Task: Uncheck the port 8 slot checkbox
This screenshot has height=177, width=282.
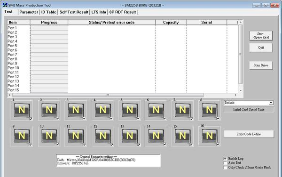Action: (x=218, y=119)
